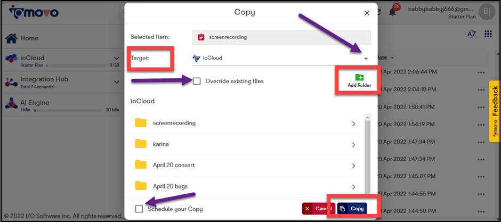Open options for the 1:44:55 PM row
The image size is (501, 222).
[x=481, y=193]
